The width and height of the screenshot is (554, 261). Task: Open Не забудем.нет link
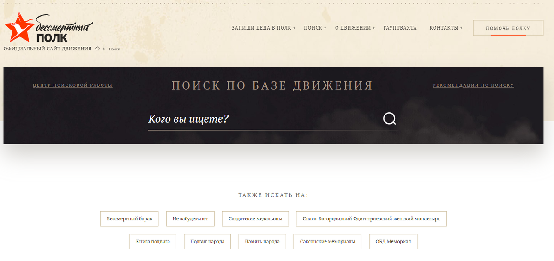point(190,219)
